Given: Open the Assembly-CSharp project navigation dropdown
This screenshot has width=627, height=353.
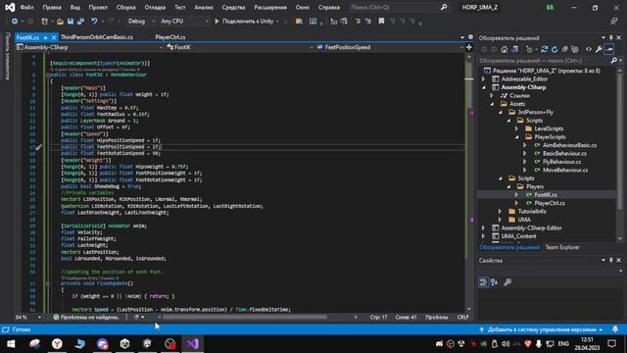Looking at the screenshot, I should 89,47.
